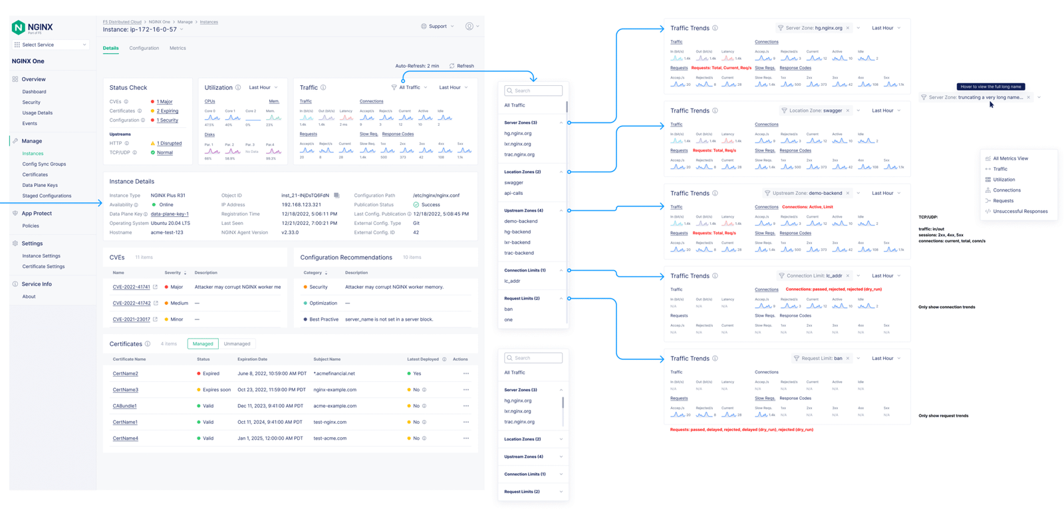Click the Refresh icon button
Image resolution: width=1064 pixels, height=513 pixels.
pyautogui.click(x=452, y=66)
